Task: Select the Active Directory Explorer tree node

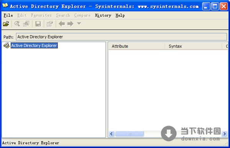Action: click(34, 45)
